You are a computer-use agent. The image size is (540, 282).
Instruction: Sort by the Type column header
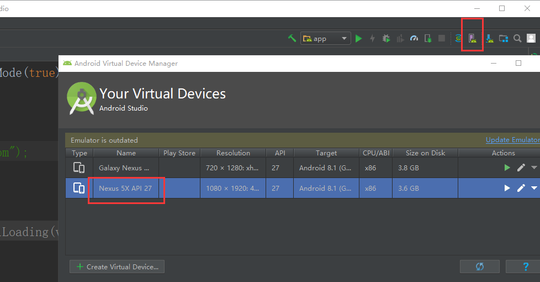[x=80, y=153]
